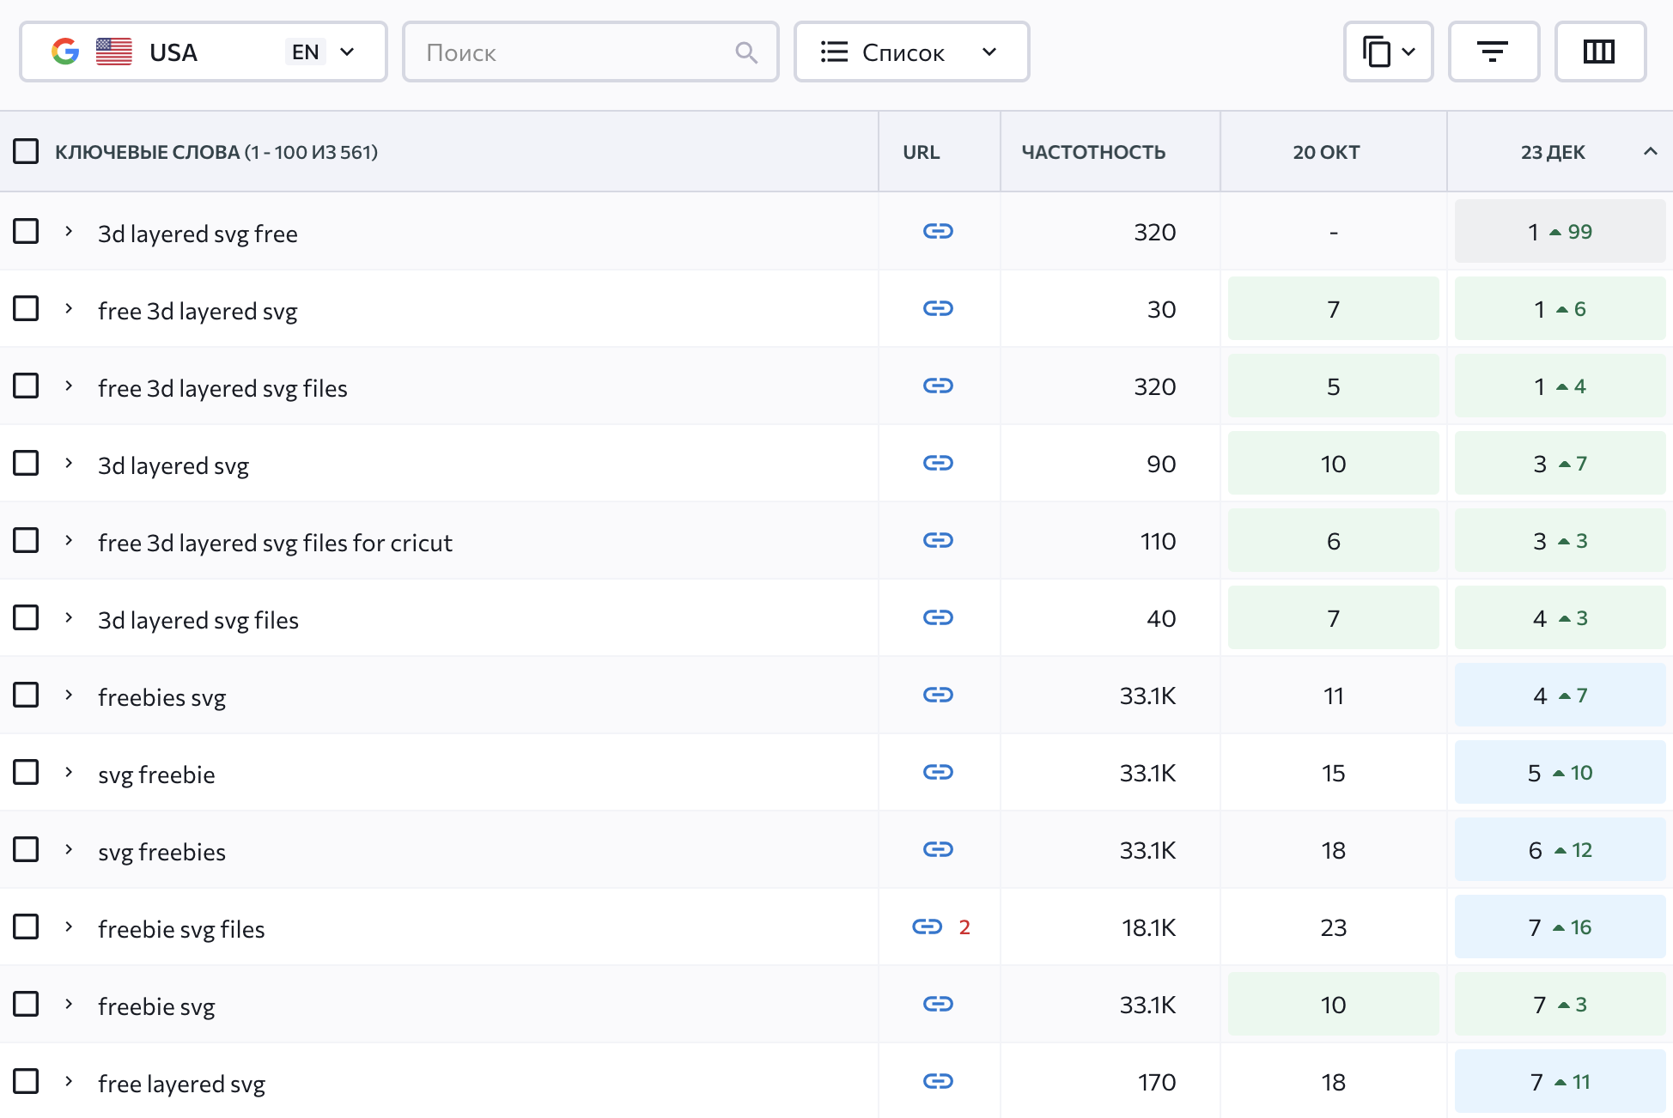
Task: Open the filter options icon
Action: 1493,52
